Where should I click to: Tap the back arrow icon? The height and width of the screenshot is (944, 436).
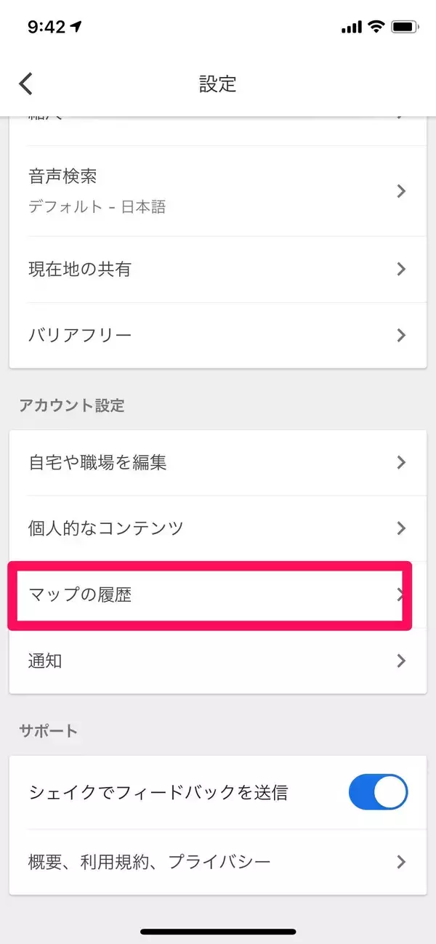[x=26, y=84]
